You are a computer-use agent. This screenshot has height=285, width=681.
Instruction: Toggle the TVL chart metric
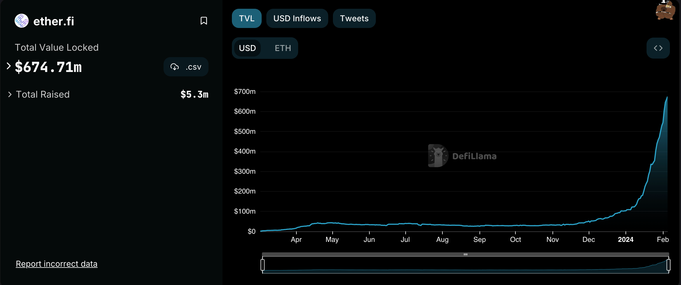pos(247,18)
